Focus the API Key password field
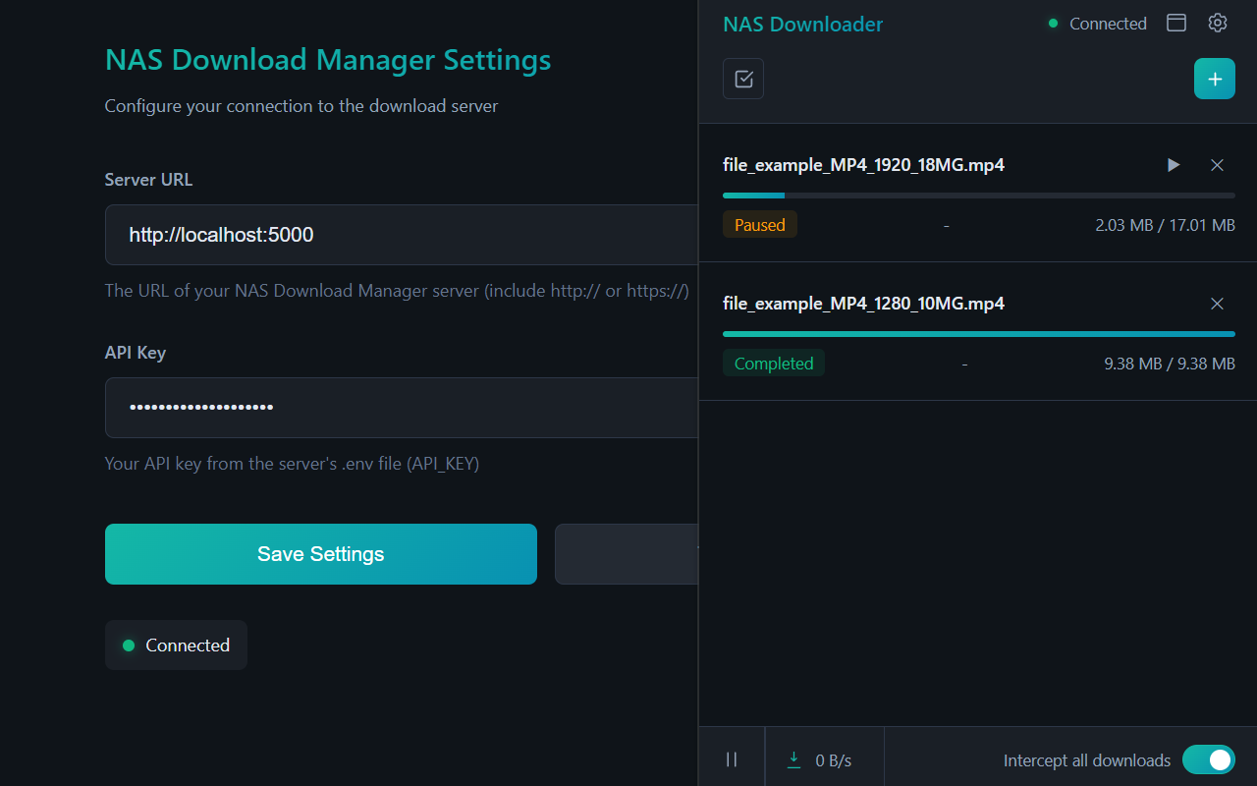The width and height of the screenshot is (1257, 786). point(402,408)
